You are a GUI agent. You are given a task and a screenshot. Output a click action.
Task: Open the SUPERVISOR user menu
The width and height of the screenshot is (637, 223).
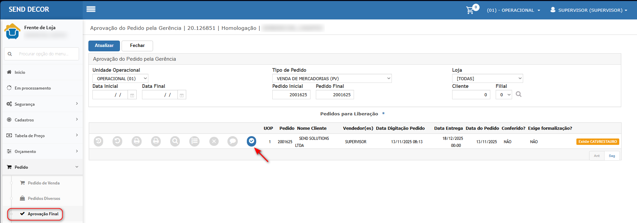click(589, 10)
